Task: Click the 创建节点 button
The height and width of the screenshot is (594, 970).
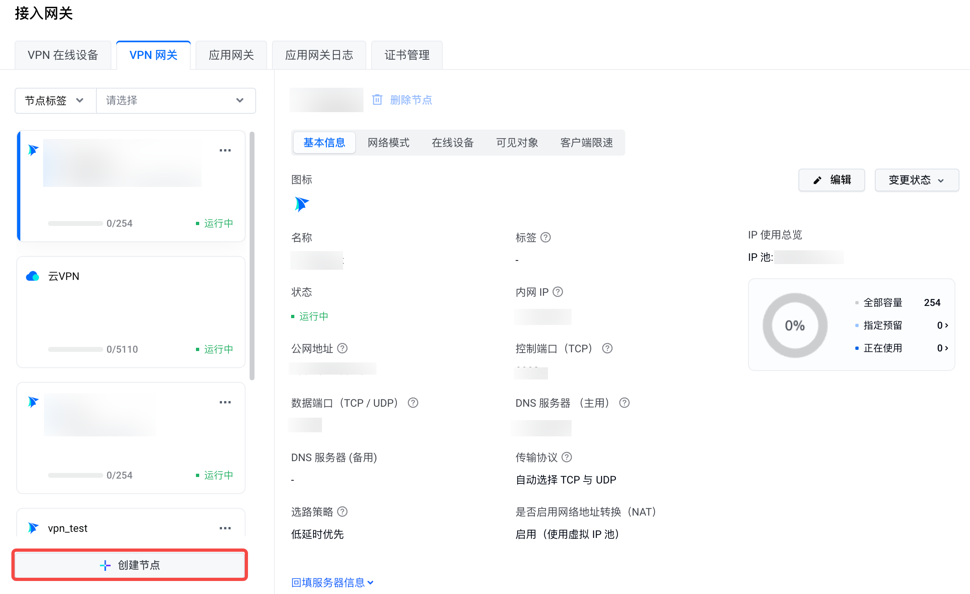Action: [130, 565]
